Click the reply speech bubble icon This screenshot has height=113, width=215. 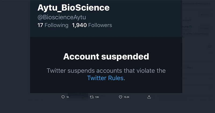63,97
